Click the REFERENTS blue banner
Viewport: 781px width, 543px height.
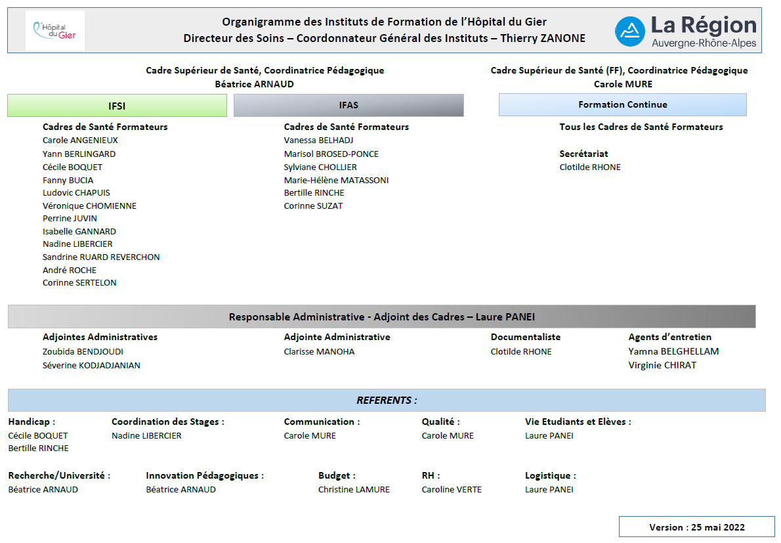(x=387, y=400)
